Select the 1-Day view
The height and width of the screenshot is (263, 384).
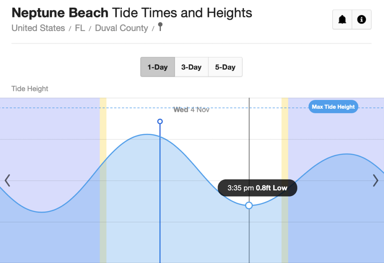pos(157,67)
